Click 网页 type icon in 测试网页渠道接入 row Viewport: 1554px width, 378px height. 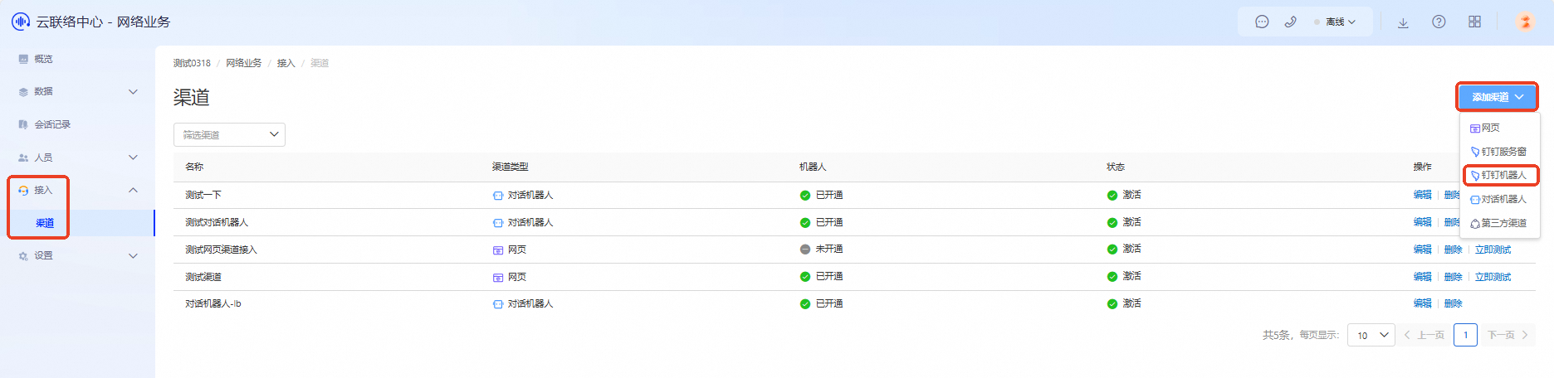(498, 250)
